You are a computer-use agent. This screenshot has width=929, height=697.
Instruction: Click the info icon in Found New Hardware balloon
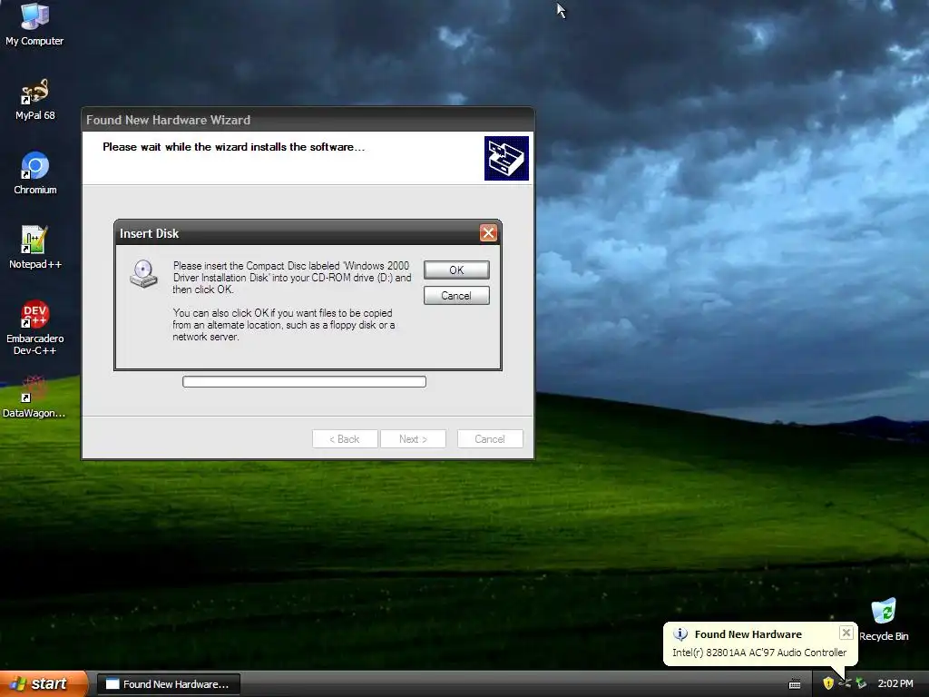(680, 634)
